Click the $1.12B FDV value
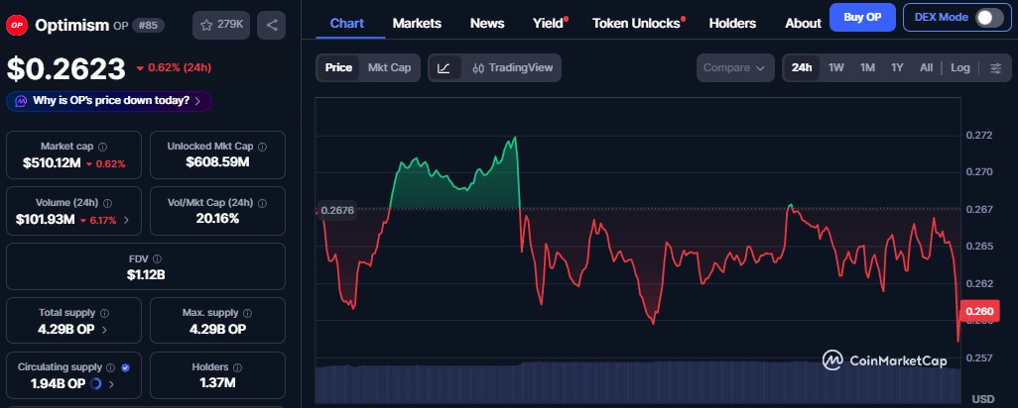Image resolution: width=1018 pixels, height=408 pixels. pyautogui.click(x=146, y=274)
